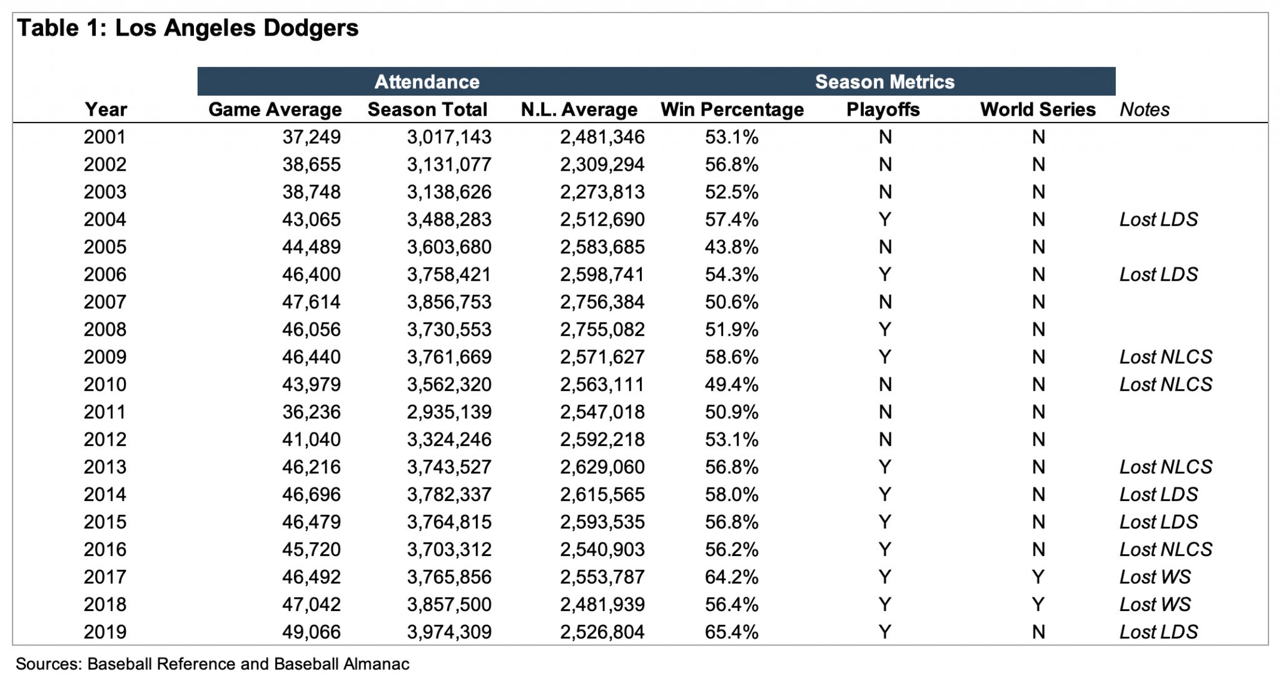Image resolution: width=1281 pixels, height=678 pixels.
Task: Select the World Series Y in the 2017 row
Action: click(x=1038, y=577)
